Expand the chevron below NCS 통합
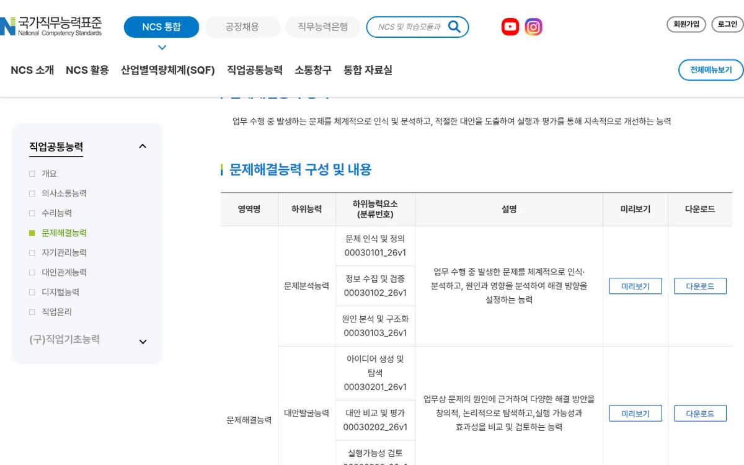The image size is (744, 465). (x=162, y=48)
